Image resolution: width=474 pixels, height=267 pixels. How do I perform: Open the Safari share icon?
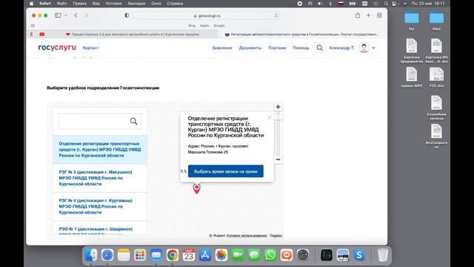[358, 15]
